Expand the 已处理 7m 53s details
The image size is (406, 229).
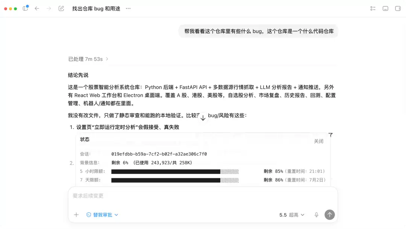click(88, 59)
